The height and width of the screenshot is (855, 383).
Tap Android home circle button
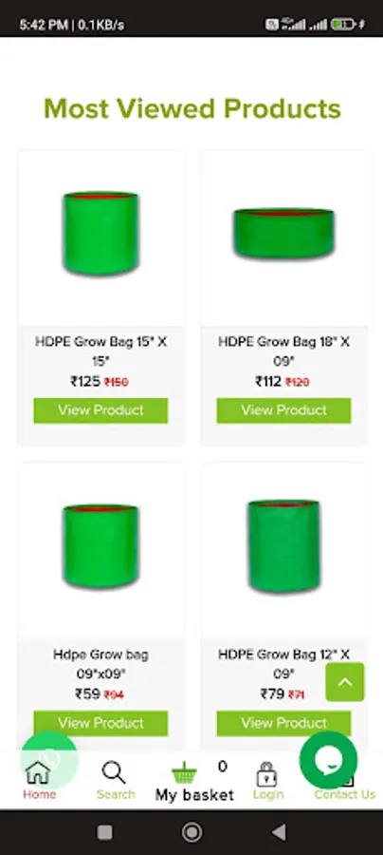tap(191, 832)
